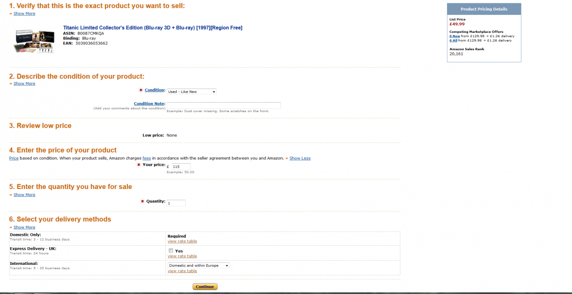Click the Condition help link

click(x=155, y=90)
